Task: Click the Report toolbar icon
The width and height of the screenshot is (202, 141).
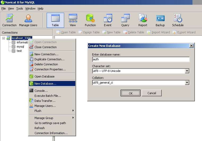Action: [143, 20]
